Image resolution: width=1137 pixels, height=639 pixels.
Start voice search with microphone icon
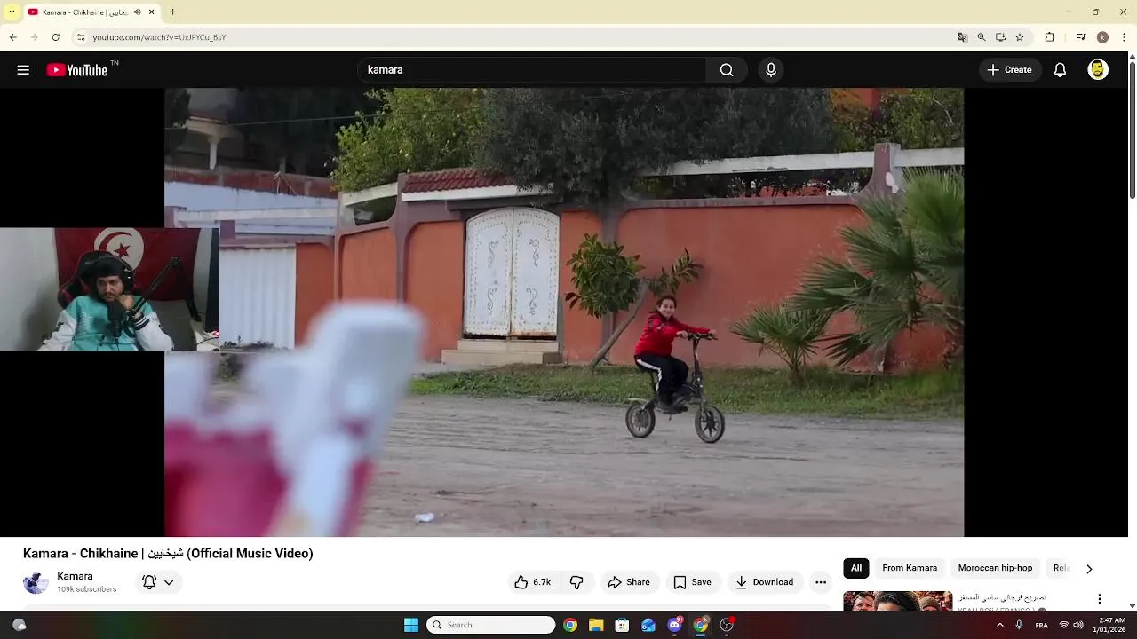pyautogui.click(x=771, y=70)
